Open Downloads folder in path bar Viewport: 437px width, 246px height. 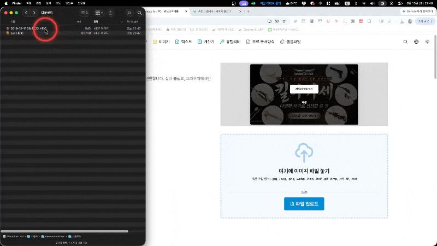point(75,237)
